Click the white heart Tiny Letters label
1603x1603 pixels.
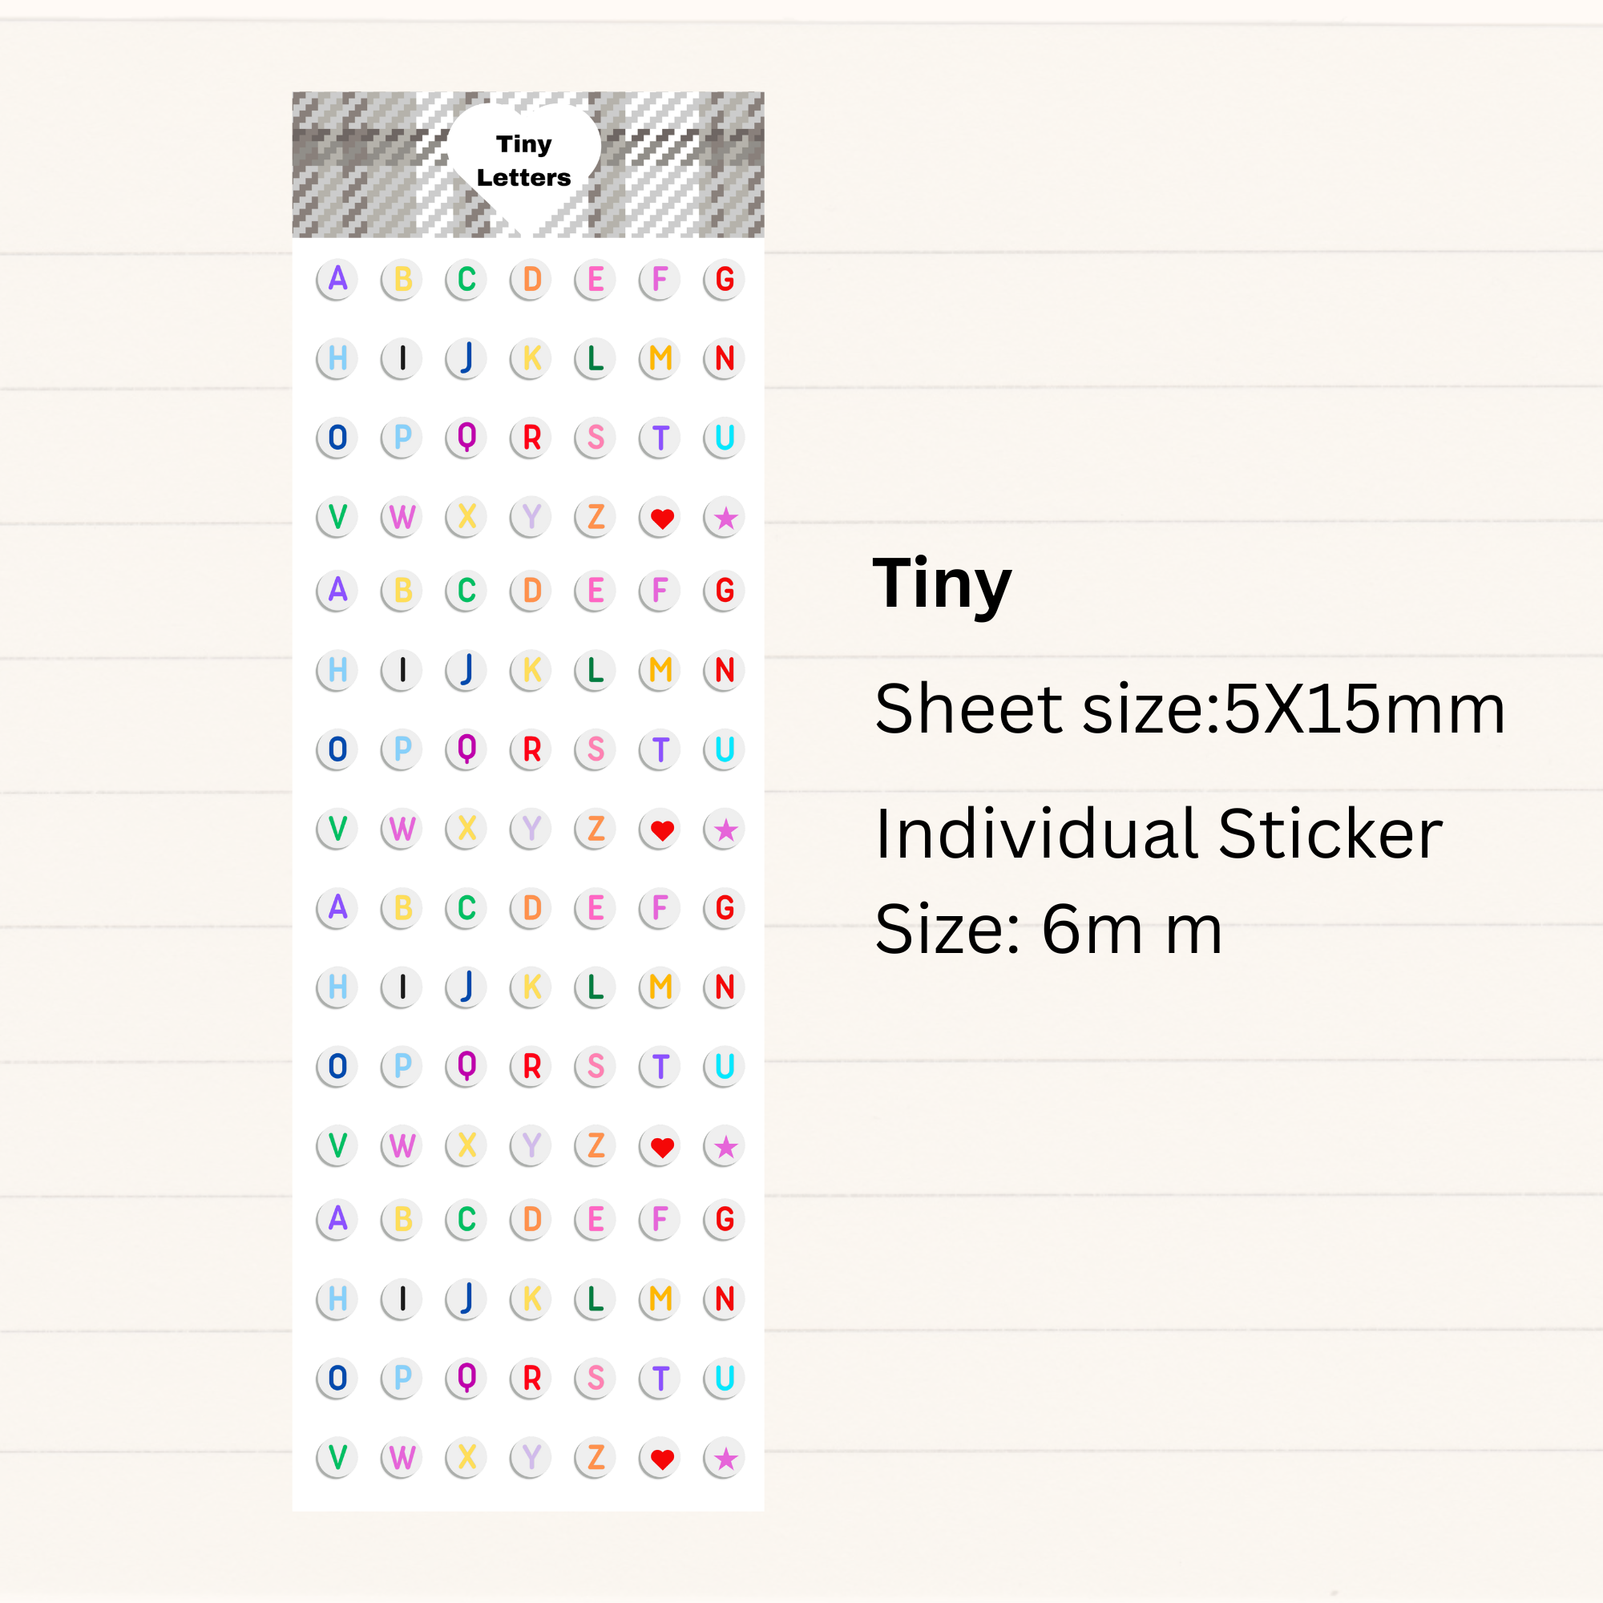[x=523, y=161]
